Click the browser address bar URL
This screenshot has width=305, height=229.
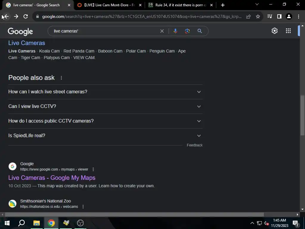coord(142,17)
